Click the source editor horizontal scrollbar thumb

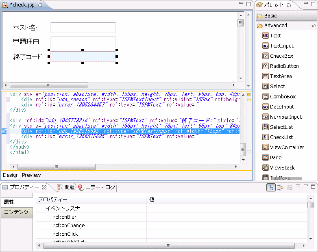click(57, 167)
